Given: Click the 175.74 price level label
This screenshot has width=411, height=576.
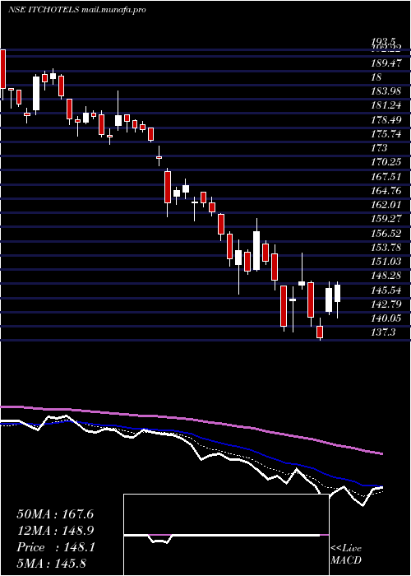Looking at the screenshot, I should point(386,134).
